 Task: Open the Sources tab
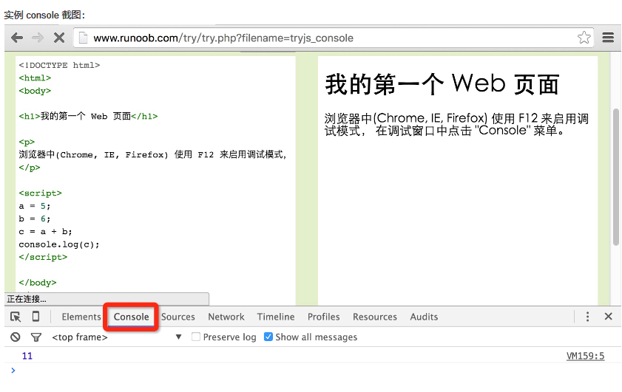178,317
